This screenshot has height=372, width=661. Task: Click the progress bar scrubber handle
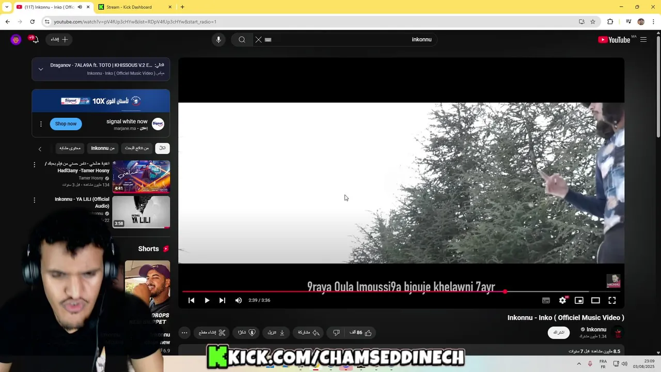click(x=505, y=292)
